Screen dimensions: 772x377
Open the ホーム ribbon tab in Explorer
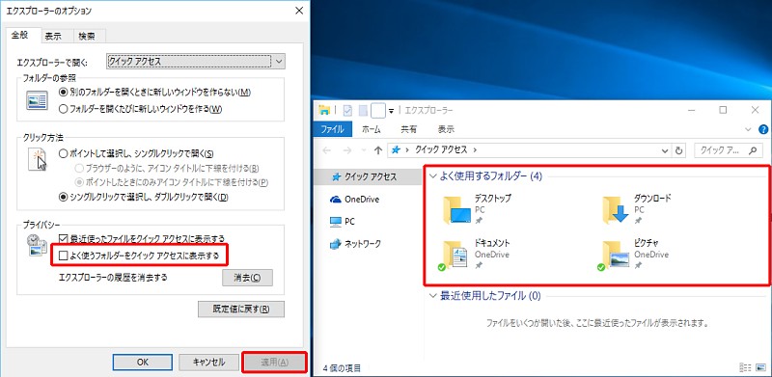[371, 129]
